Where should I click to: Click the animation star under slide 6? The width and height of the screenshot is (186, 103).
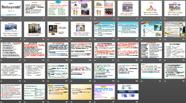click(x=118, y=18)
